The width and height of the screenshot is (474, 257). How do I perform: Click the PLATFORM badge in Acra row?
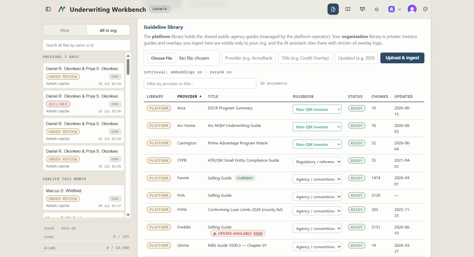coord(159,108)
